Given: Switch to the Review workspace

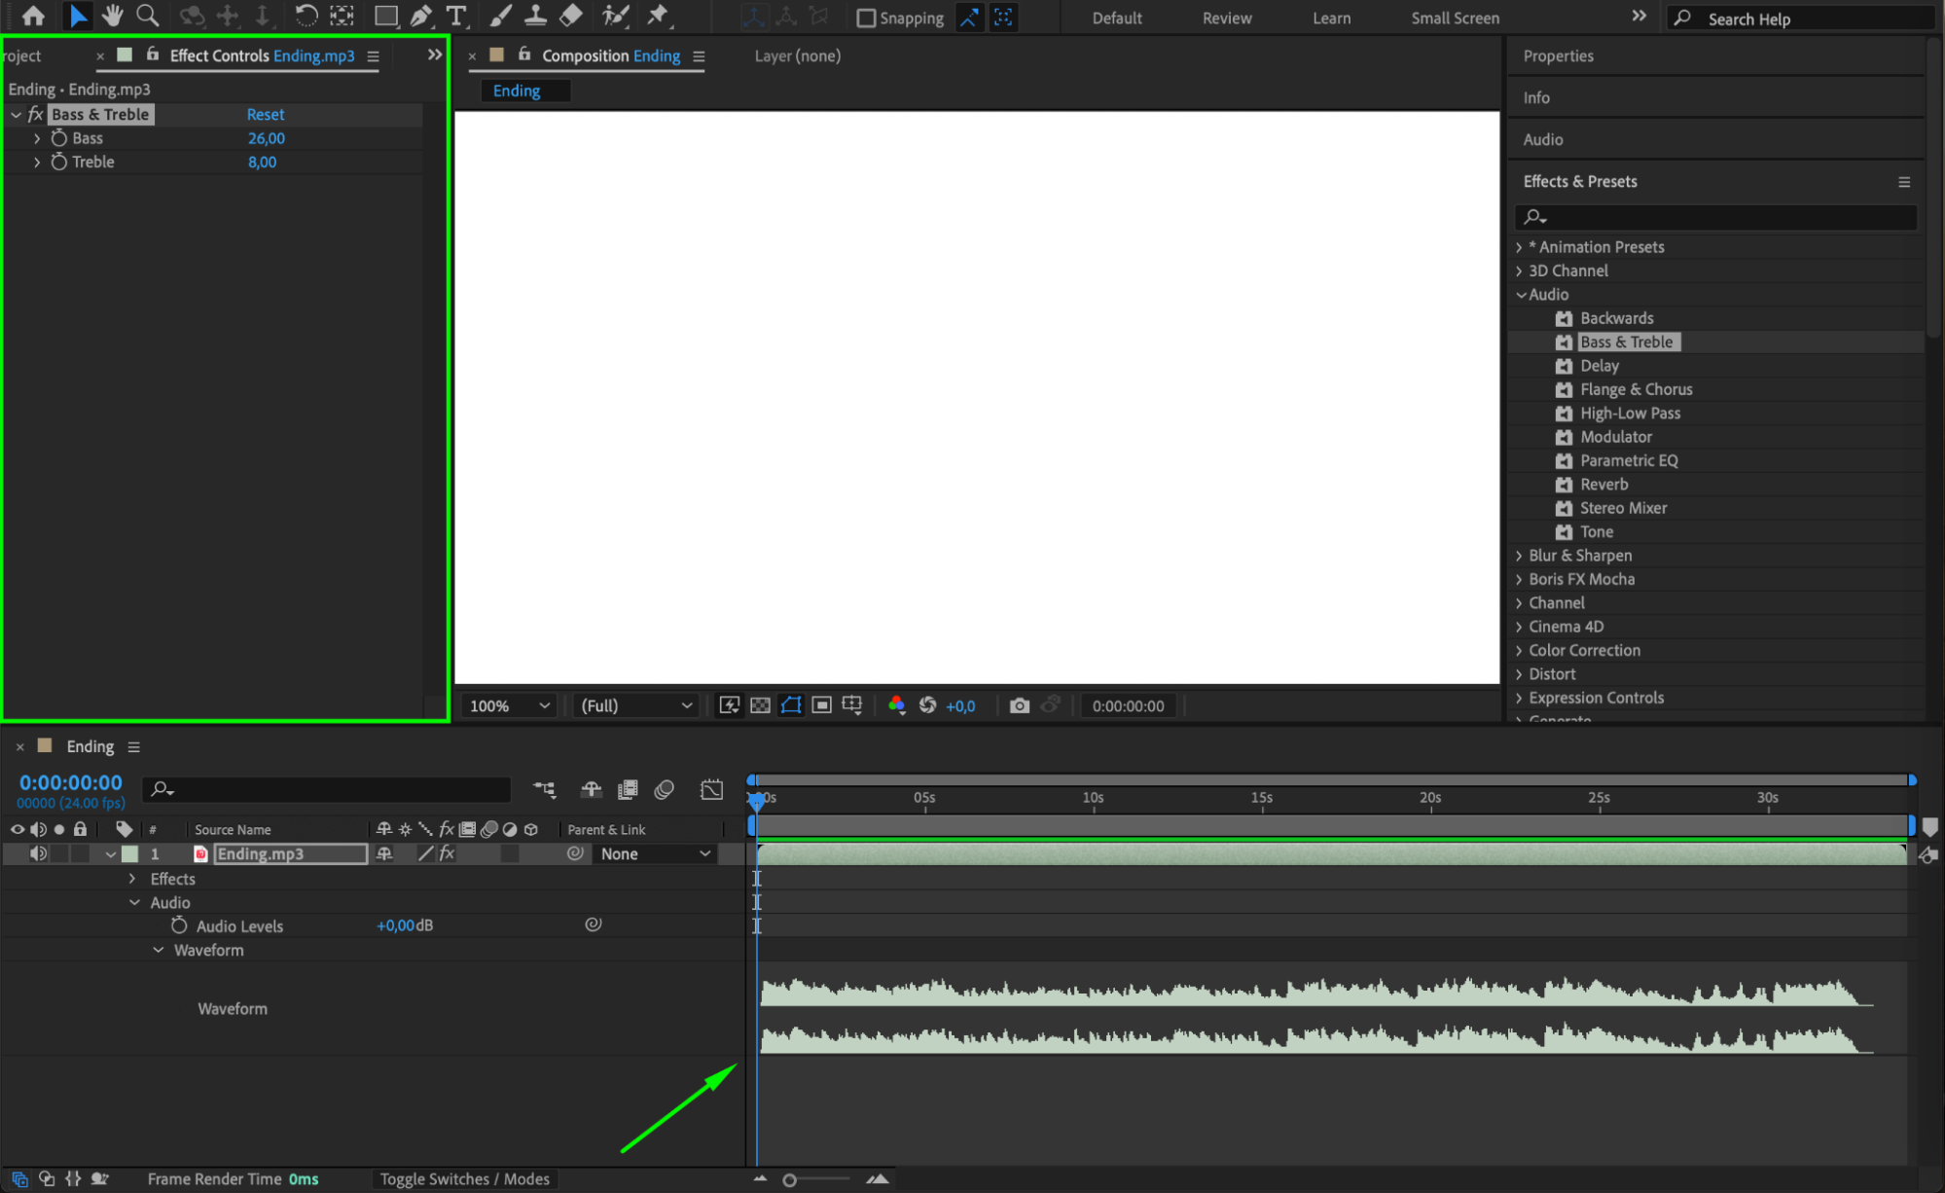Looking at the screenshot, I should [x=1226, y=18].
